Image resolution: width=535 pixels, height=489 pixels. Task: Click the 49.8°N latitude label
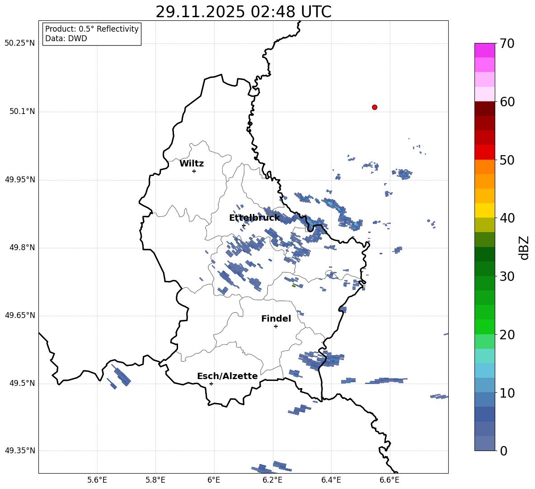click(22, 247)
